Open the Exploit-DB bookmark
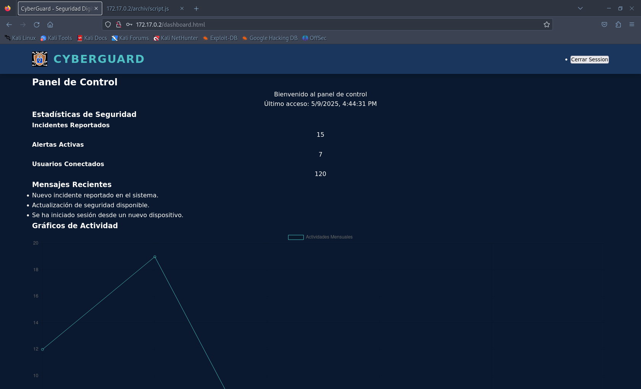 [x=220, y=38]
